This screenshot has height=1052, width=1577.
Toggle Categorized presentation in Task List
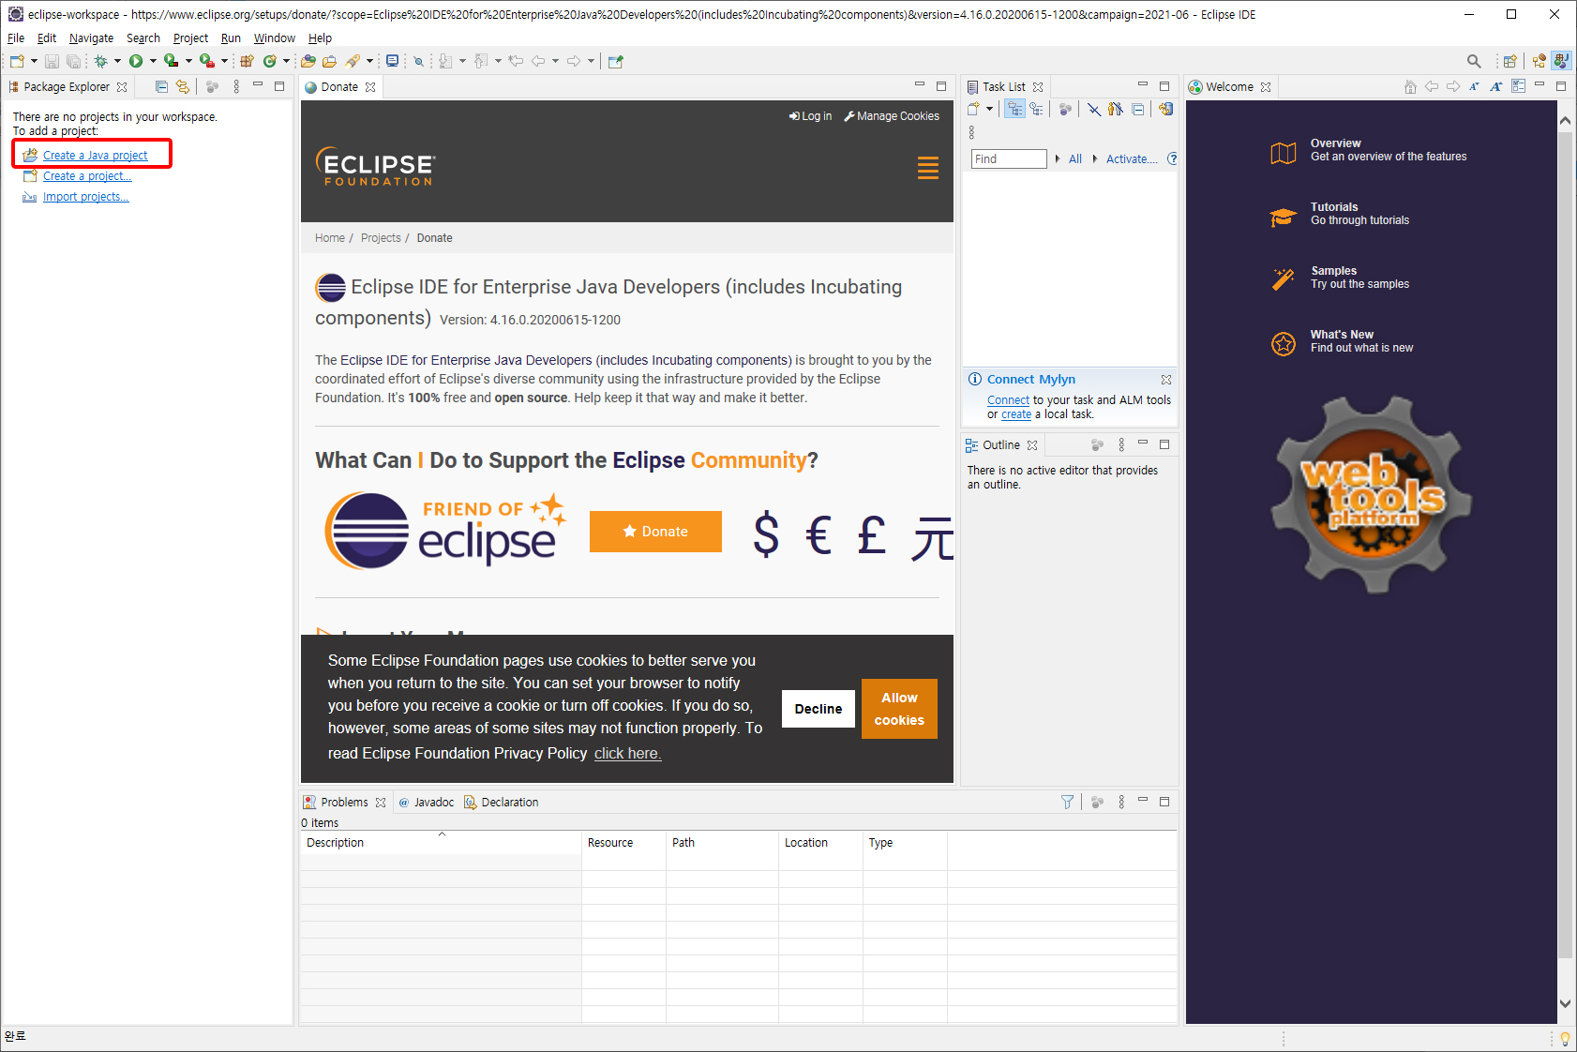pos(1014,109)
